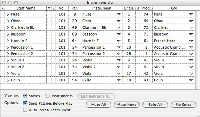Select the Staves view radio button
Viewport: 200px width, 117px height.
(x=25, y=96)
